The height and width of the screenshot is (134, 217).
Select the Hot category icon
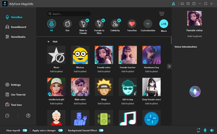tap(67, 24)
